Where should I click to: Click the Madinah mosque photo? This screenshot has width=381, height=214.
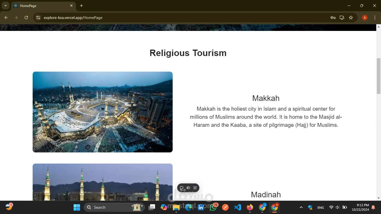(x=103, y=182)
